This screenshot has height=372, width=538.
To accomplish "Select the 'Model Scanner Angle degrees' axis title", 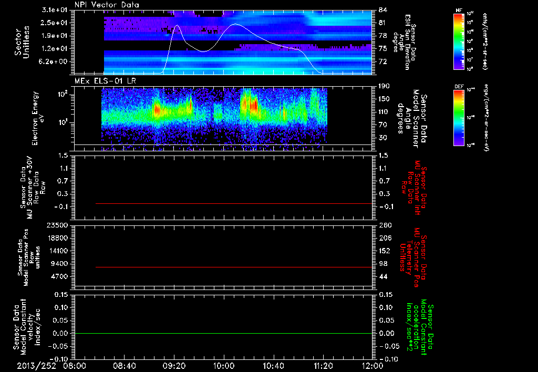I will tap(412, 119).
